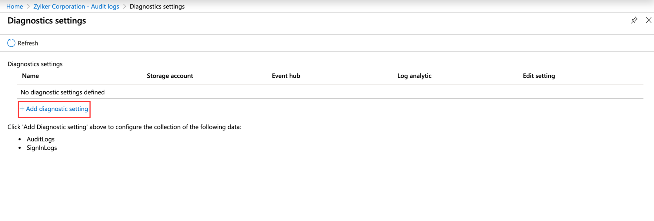This screenshot has height=221, width=654.
Task: Click the plus icon beside Add diagnostic setting
Action: [x=22, y=109]
